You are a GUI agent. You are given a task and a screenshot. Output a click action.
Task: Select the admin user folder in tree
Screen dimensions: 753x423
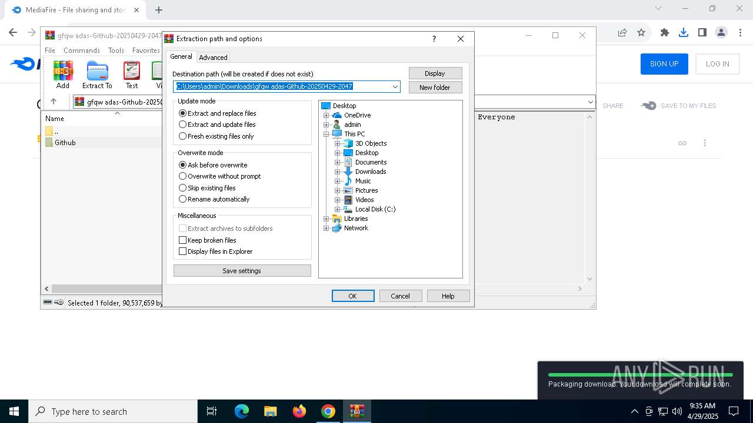352,125
